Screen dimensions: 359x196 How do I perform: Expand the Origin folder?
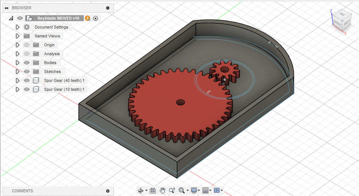click(x=18, y=45)
